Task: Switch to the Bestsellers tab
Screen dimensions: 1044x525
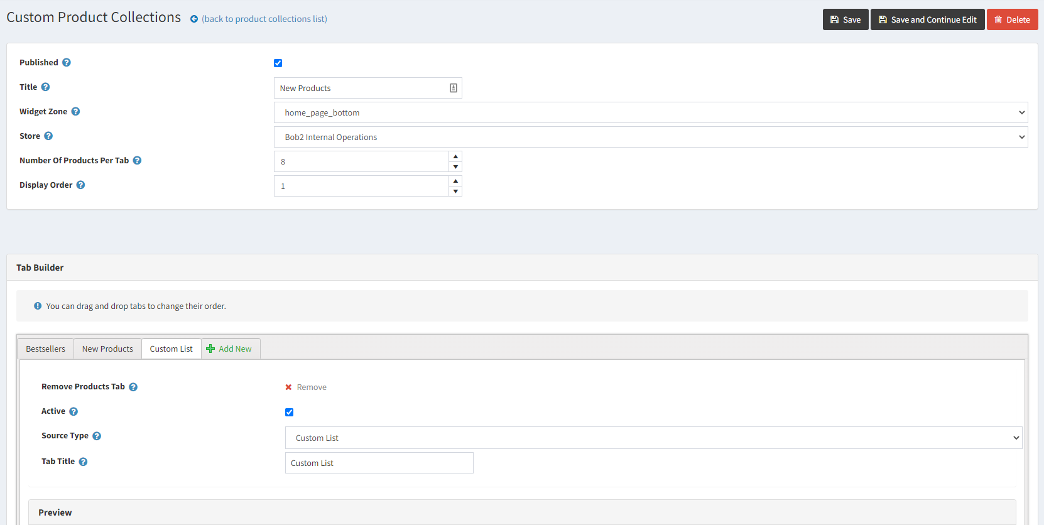Action: [x=45, y=349]
